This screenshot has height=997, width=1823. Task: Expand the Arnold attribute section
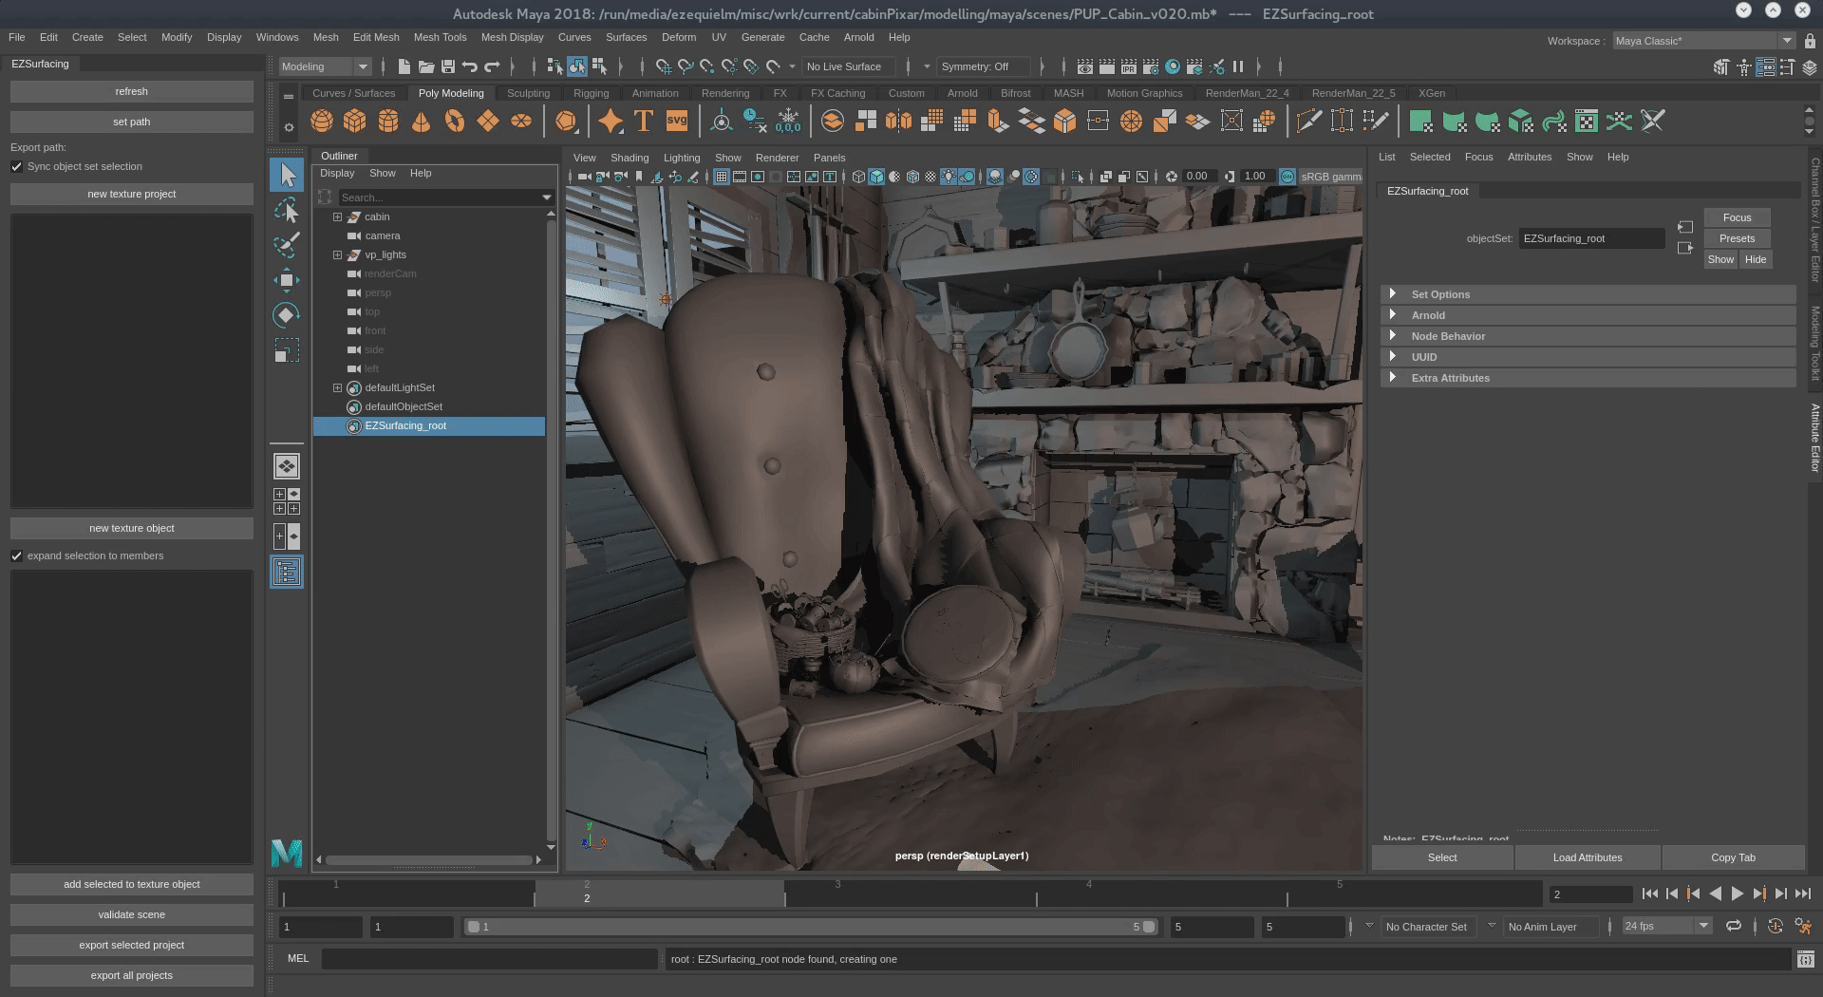coord(1392,315)
